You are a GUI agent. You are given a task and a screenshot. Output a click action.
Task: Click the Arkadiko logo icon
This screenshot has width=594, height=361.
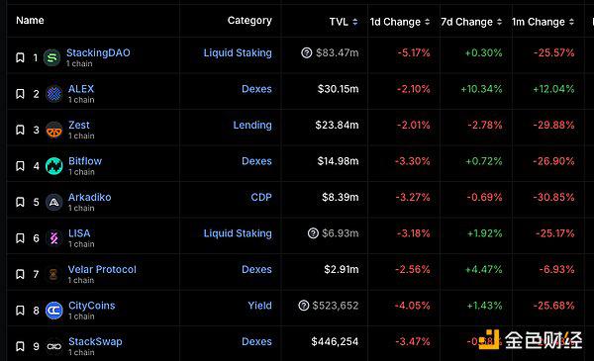click(53, 202)
